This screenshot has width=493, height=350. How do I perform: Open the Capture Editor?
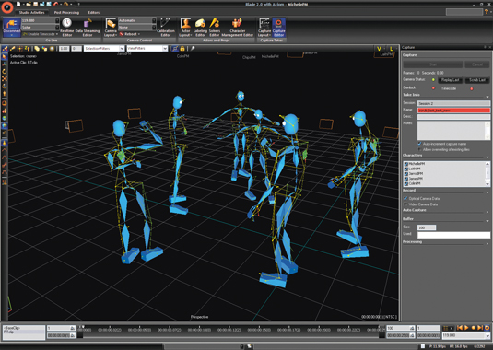point(278,28)
